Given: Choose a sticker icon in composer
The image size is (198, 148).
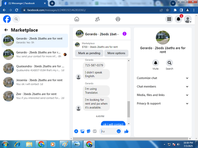Looking at the screenshot, I should click(88, 131).
